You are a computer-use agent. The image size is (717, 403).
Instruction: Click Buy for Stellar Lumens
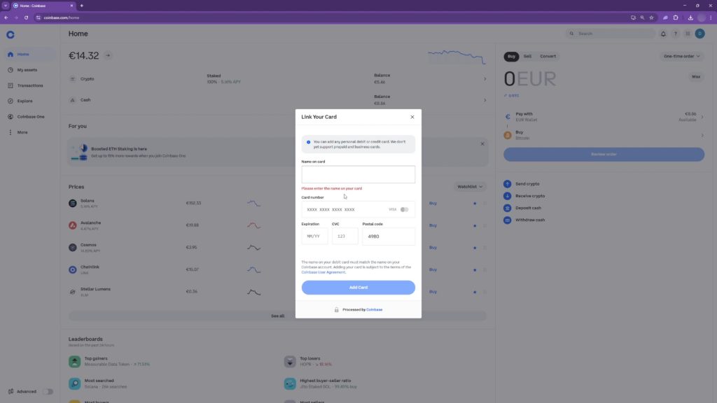[x=433, y=292]
